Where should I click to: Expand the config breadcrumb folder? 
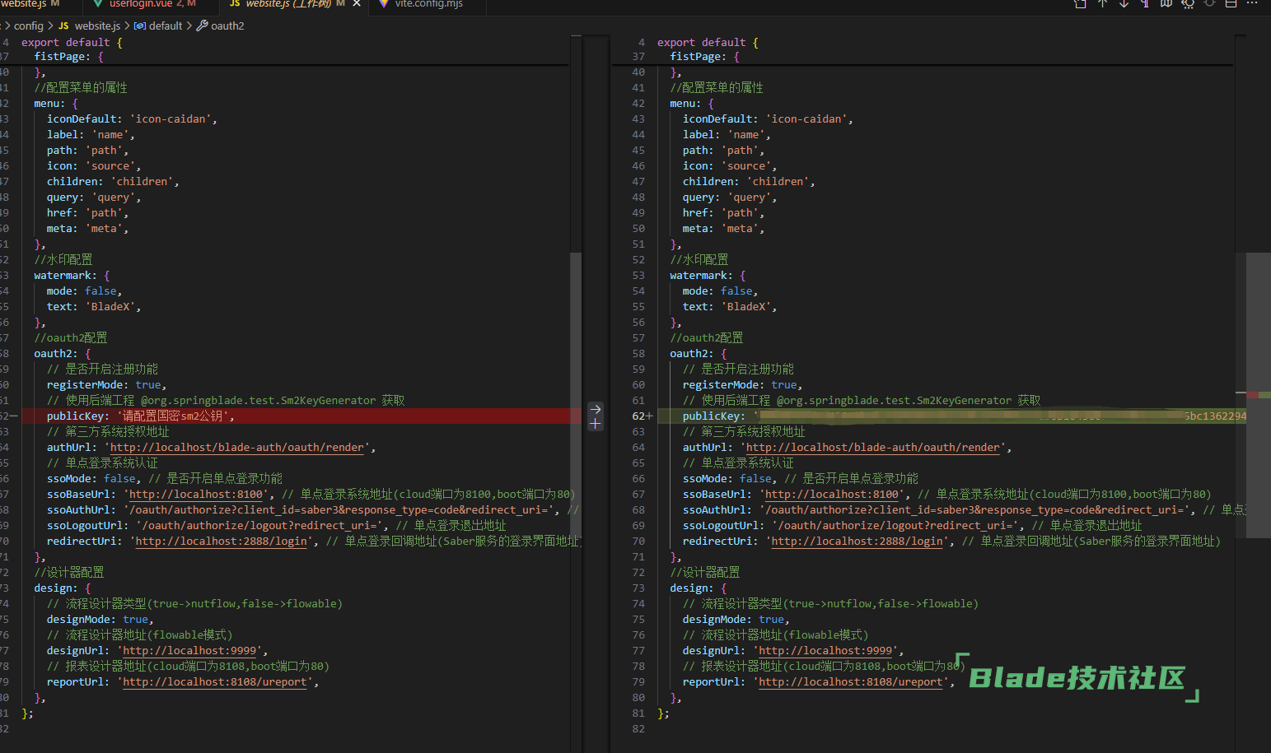tap(29, 26)
